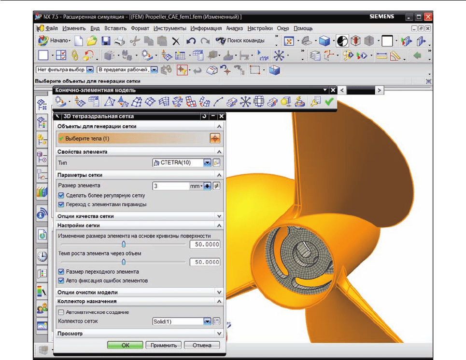Open the Информация menu

[206, 28]
